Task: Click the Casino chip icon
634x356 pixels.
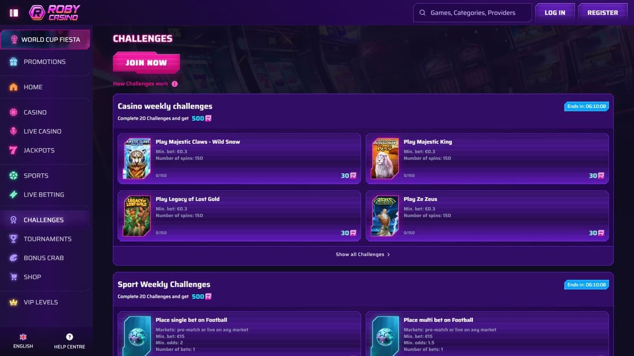Action: pos(14,112)
